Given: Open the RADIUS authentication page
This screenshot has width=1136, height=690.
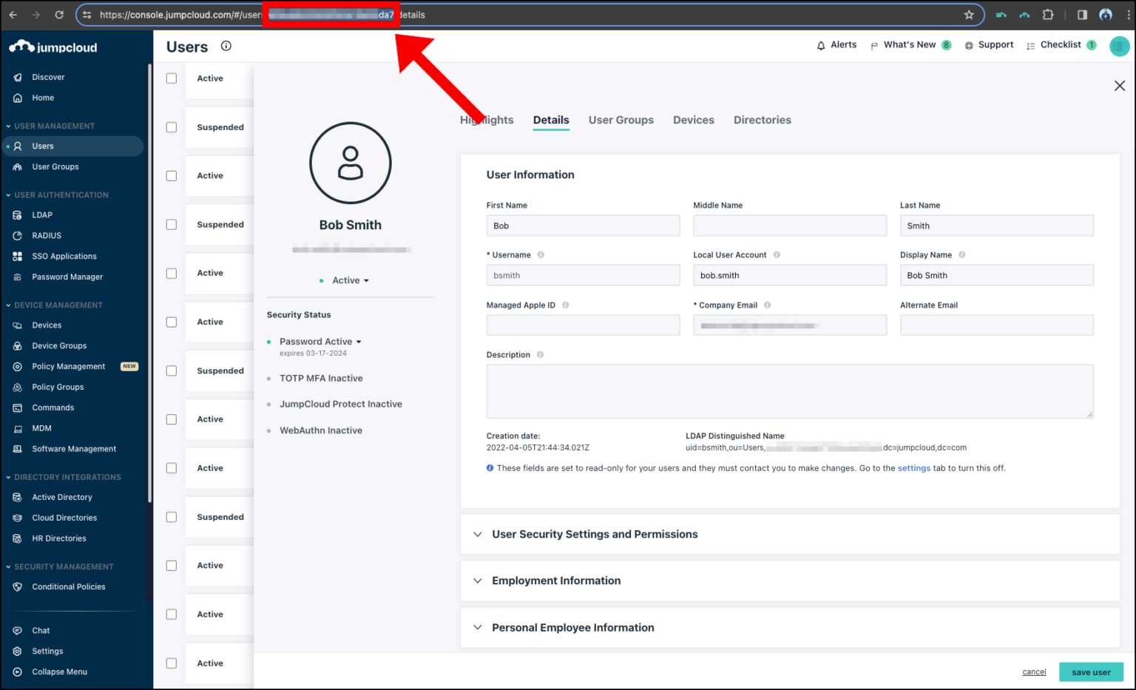Looking at the screenshot, I should click(47, 235).
